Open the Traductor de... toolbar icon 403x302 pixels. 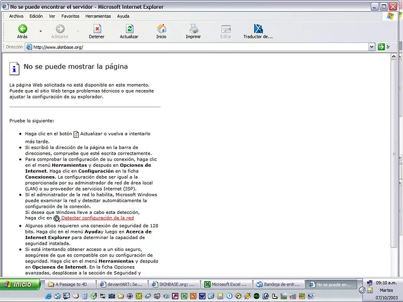[x=258, y=31]
